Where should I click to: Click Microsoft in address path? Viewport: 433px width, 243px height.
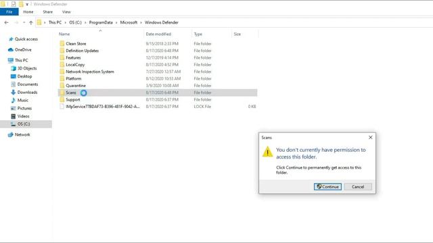point(129,22)
